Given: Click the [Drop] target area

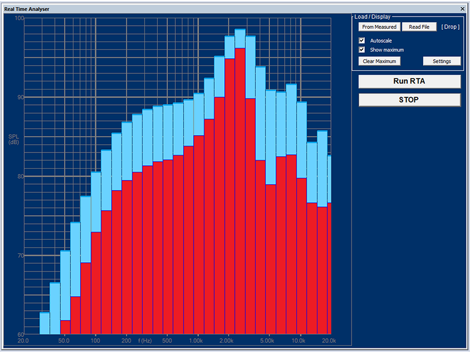Looking at the screenshot, I should [x=450, y=27].
